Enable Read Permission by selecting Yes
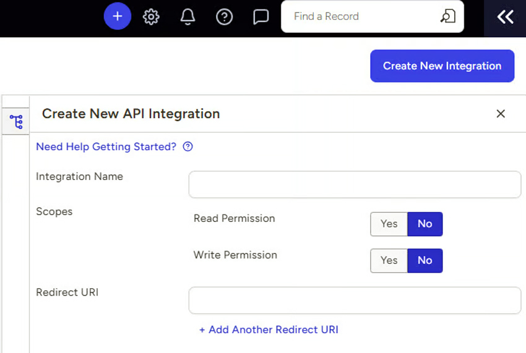526x353 pixels. point(389,224)
